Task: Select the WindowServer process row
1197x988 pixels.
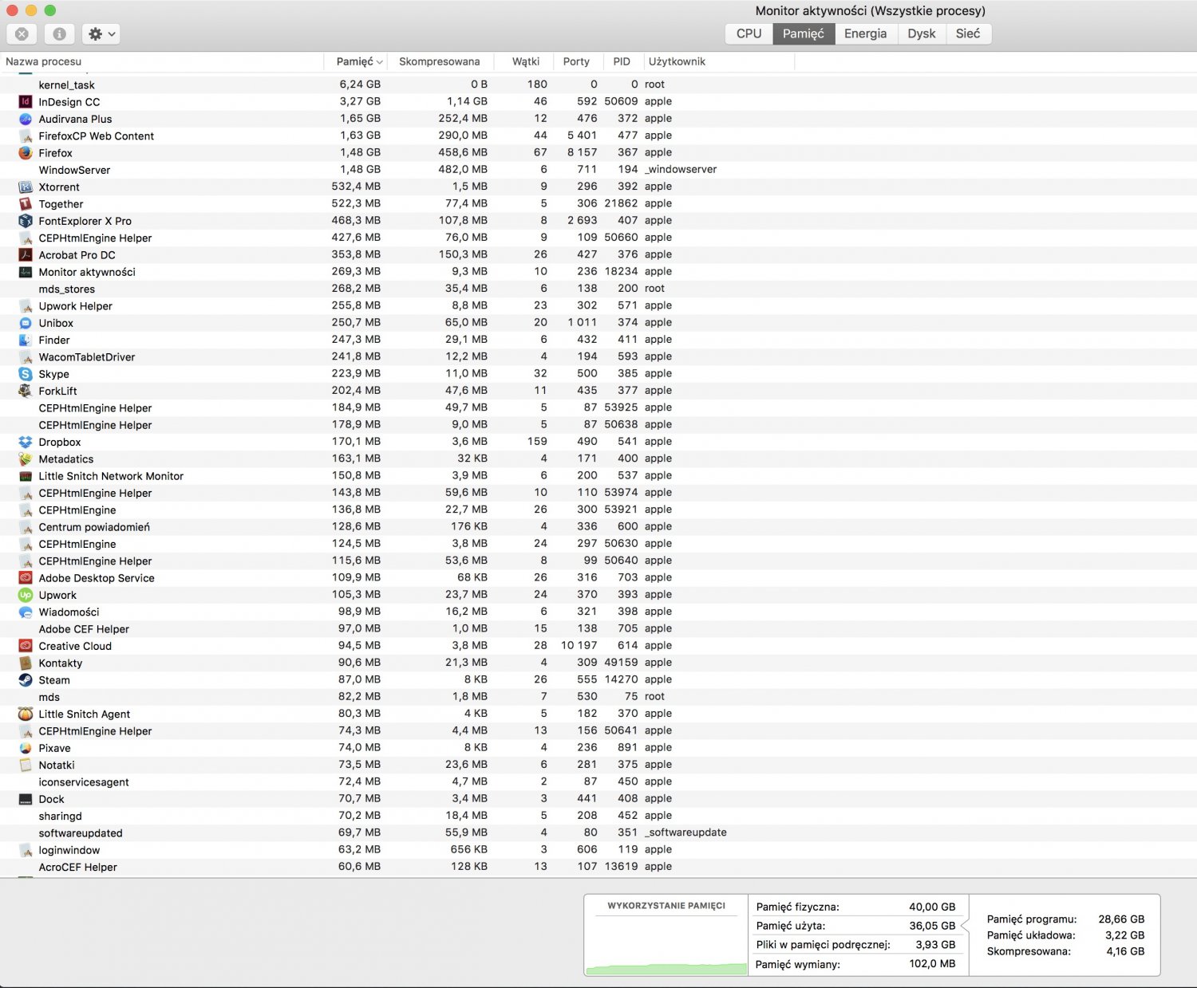Action: [x=598, y=170]
